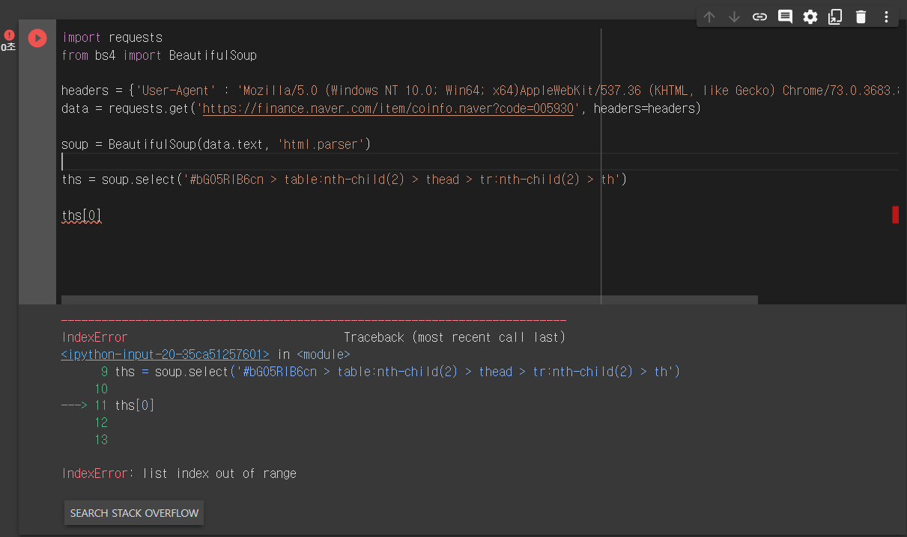The image size is (907, 537).
Task: Open editor settings gear icon
Action: coord(810,16)
